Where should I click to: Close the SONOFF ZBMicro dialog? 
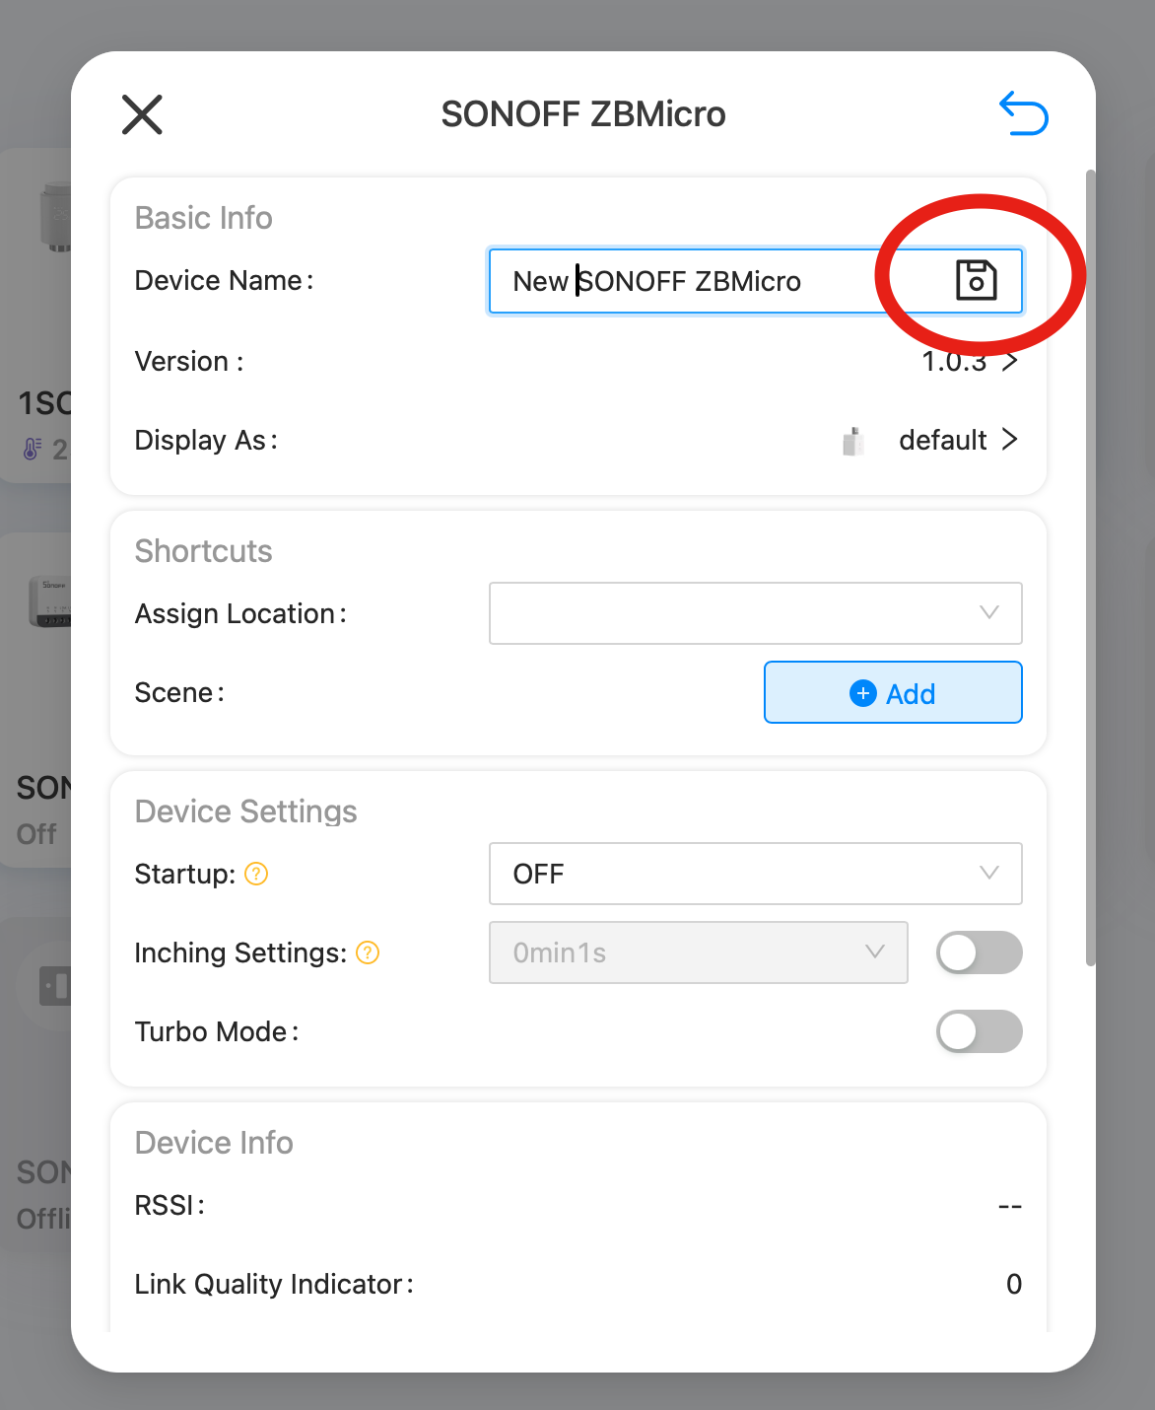click(142, 114)
